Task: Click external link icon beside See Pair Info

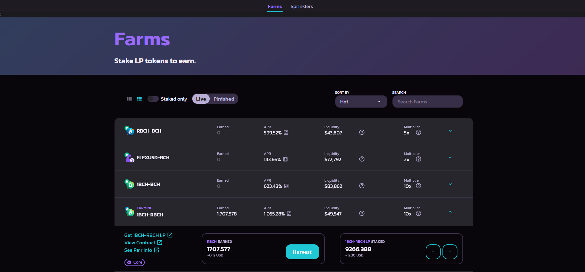Action: point(157,250)
